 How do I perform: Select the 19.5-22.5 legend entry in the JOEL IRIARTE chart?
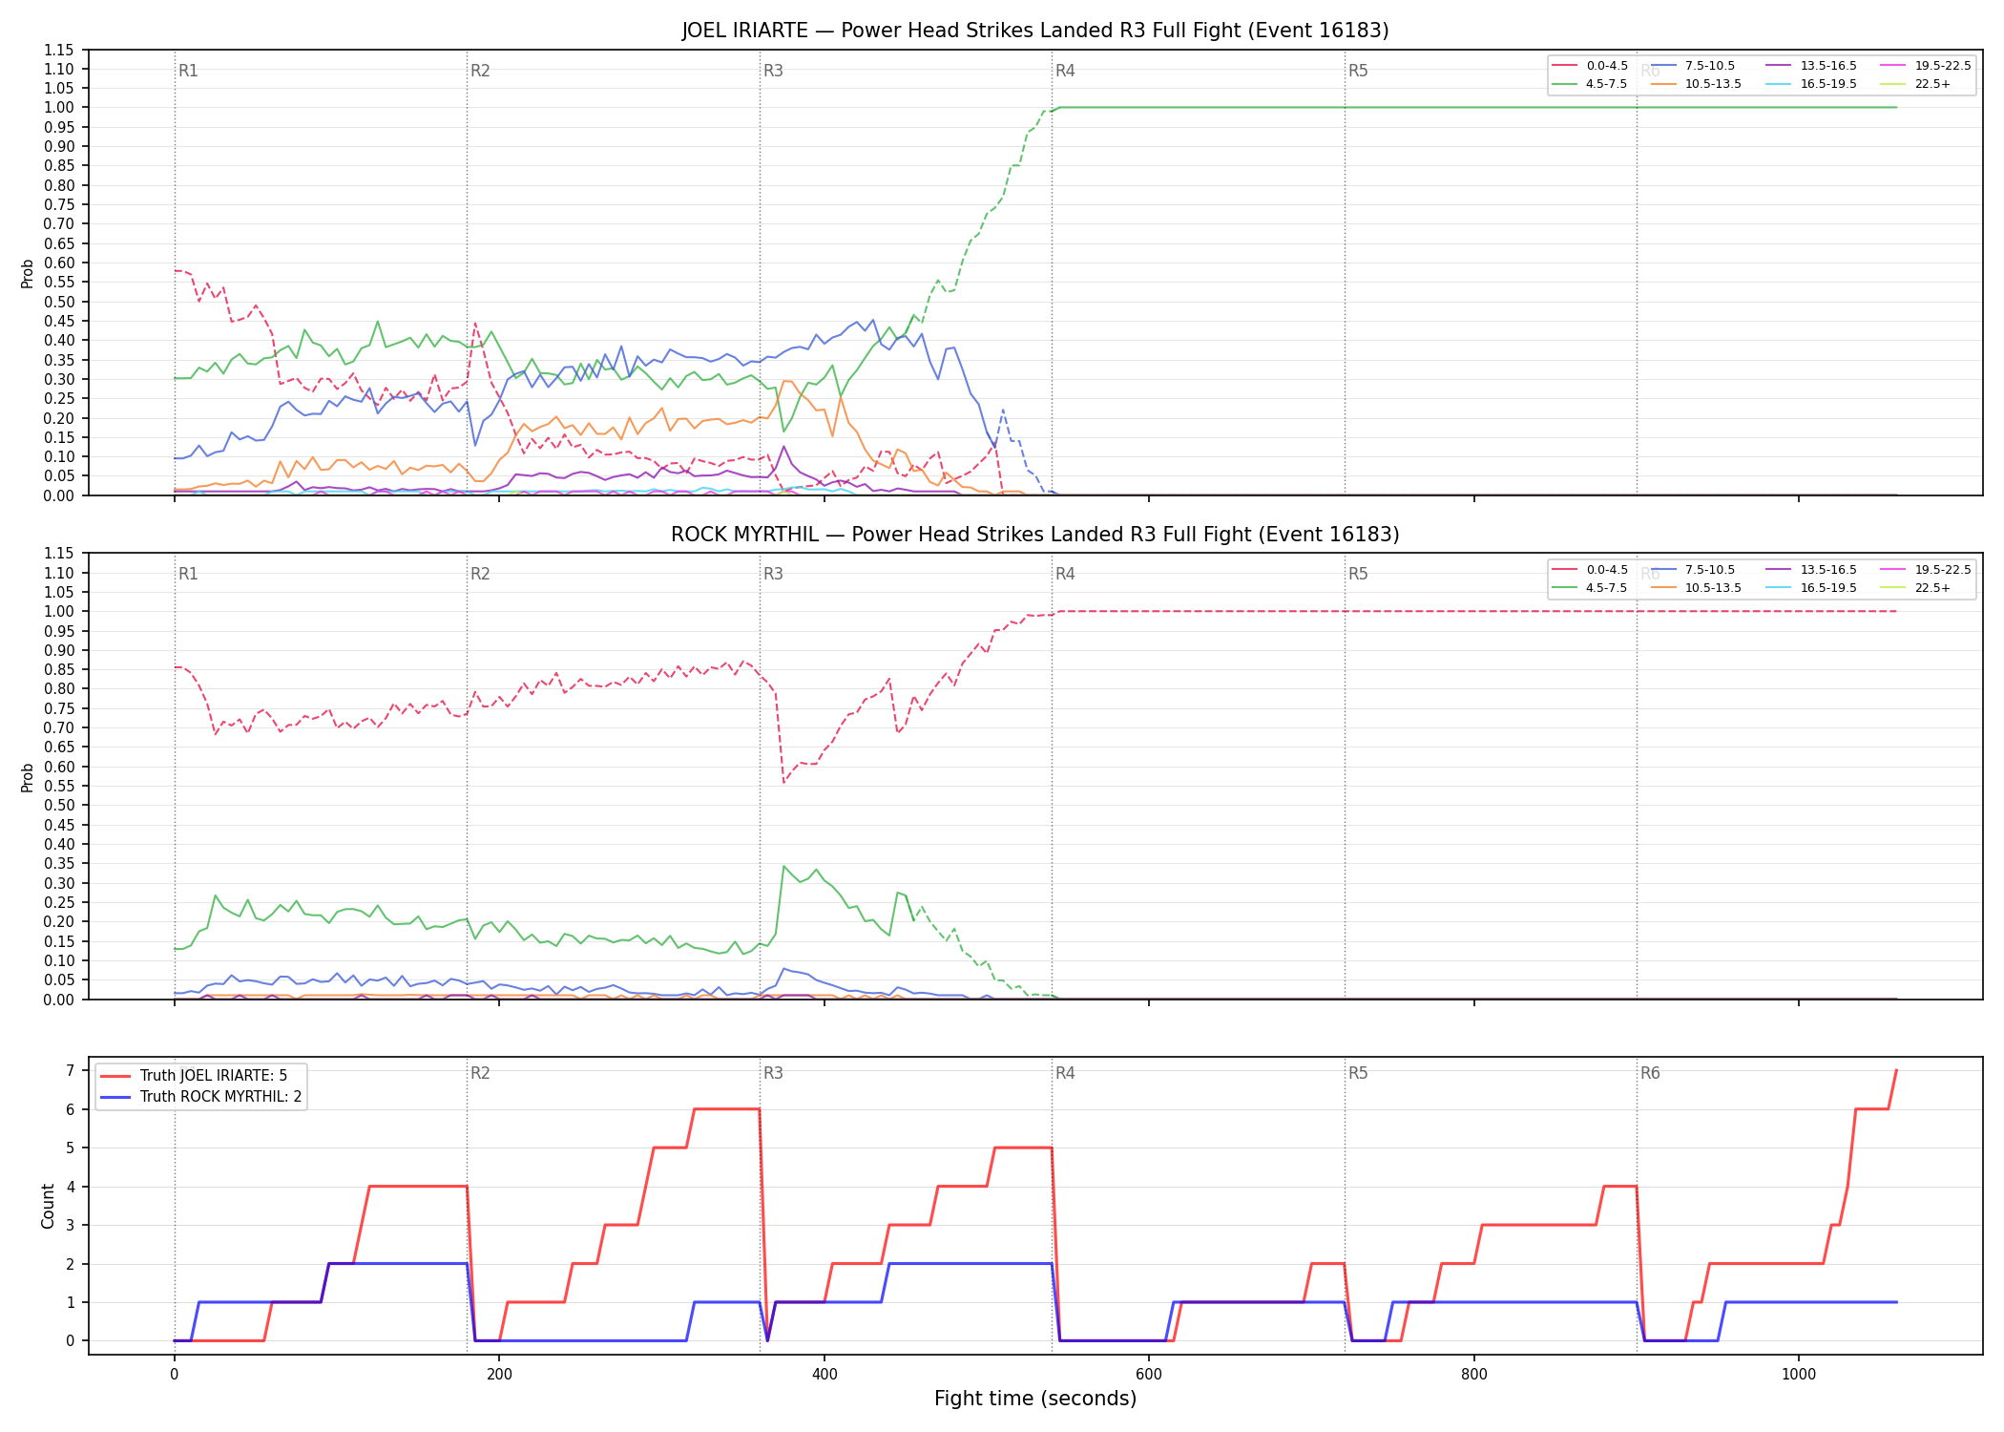[1926, 66]
